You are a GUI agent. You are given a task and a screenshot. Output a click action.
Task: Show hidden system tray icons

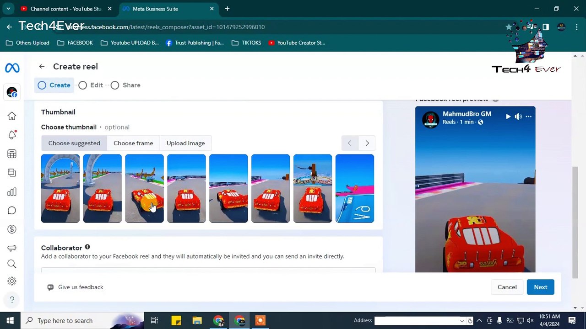point(479,321)
